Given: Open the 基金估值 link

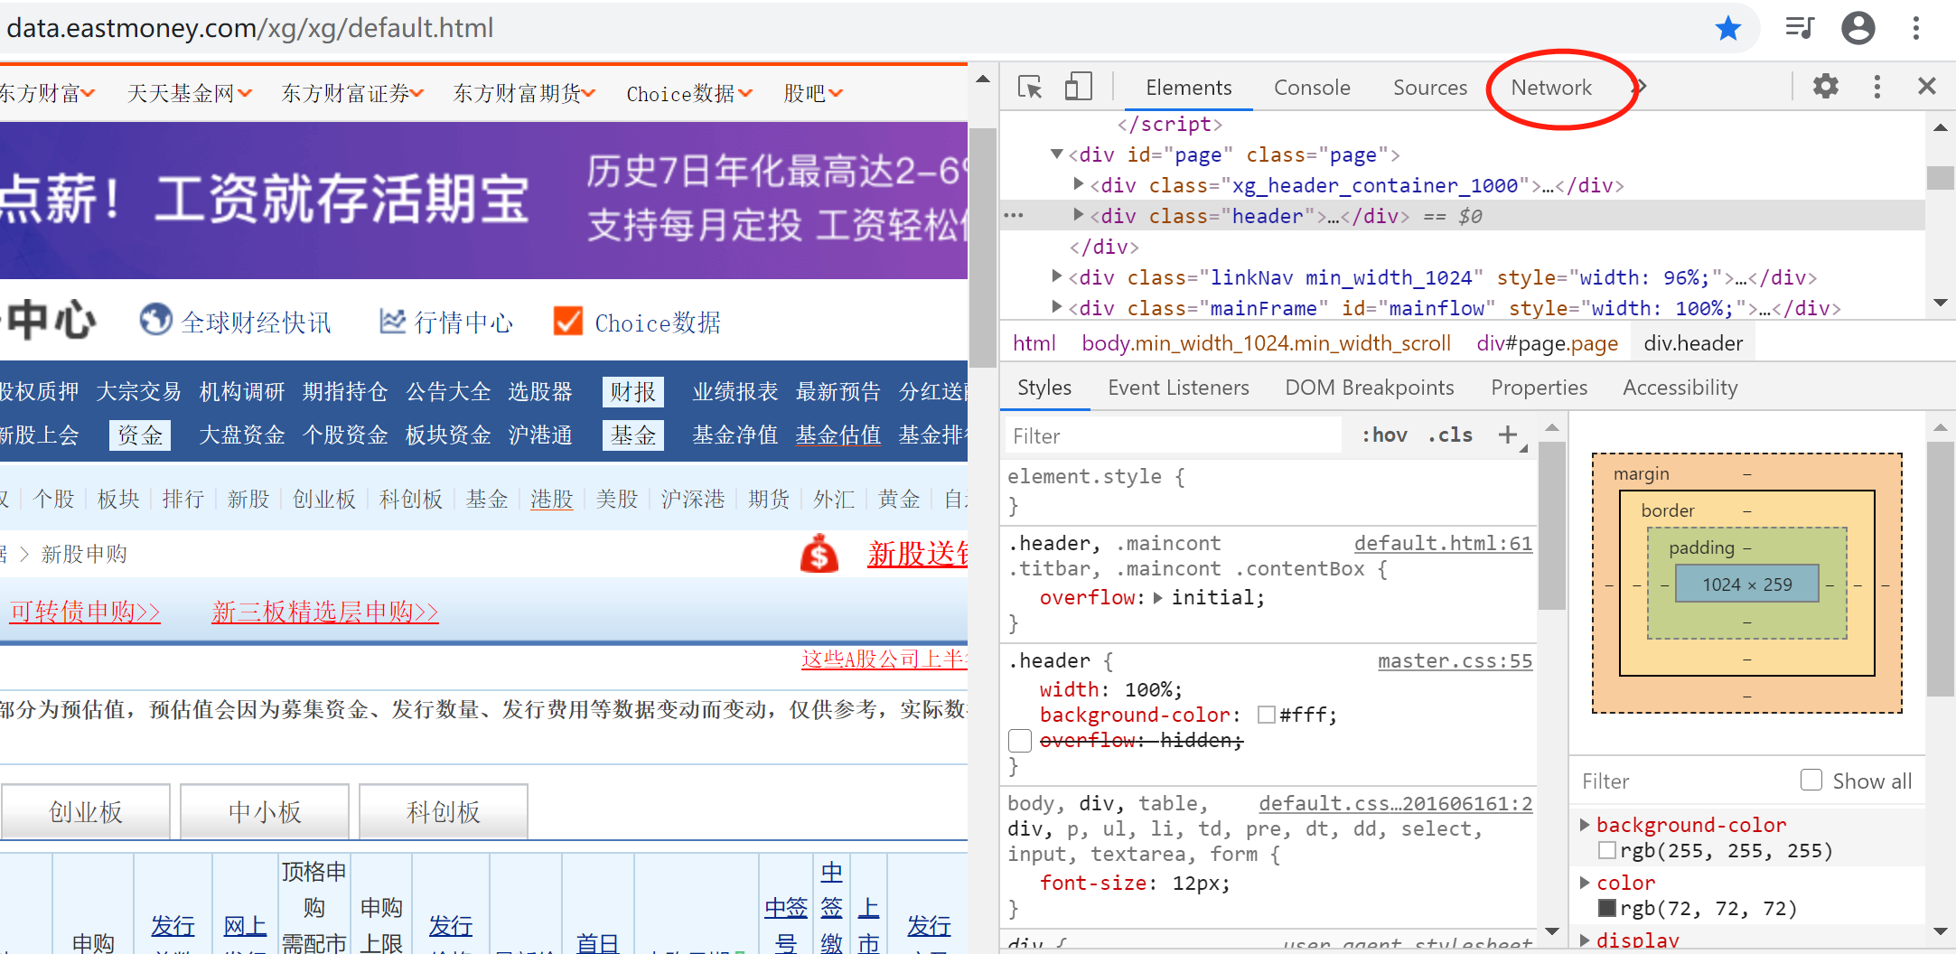Looking at the screenshot, I should 838,435.
